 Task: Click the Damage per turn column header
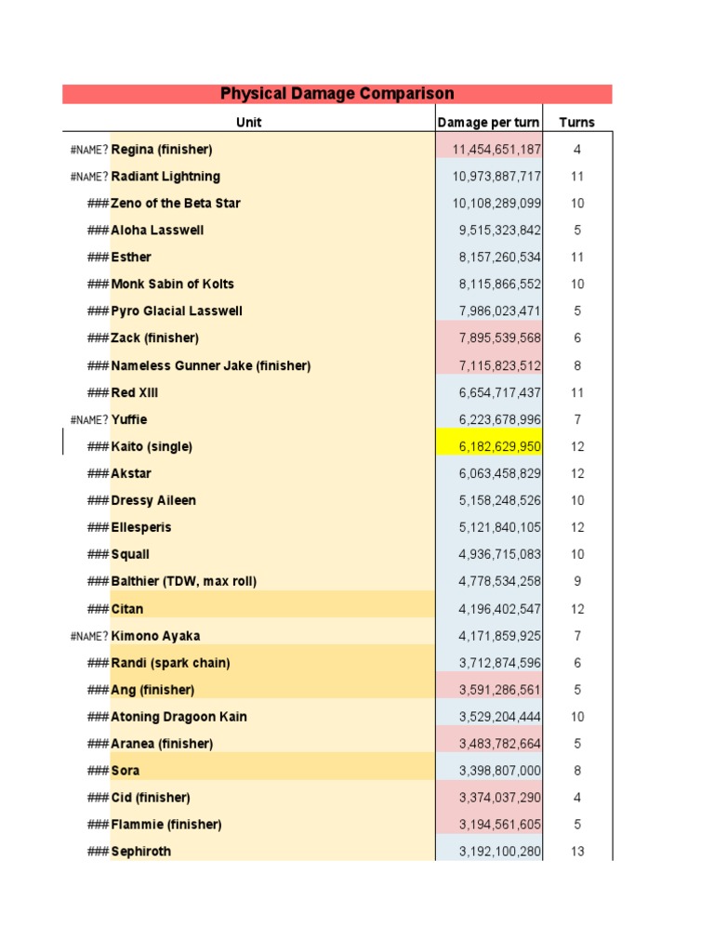coord(489,122)
